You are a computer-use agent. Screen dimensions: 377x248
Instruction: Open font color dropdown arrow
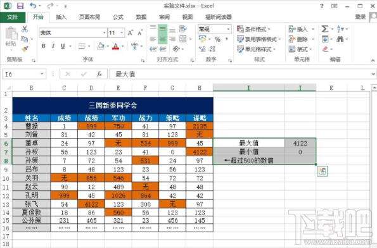tap(123, 46)
